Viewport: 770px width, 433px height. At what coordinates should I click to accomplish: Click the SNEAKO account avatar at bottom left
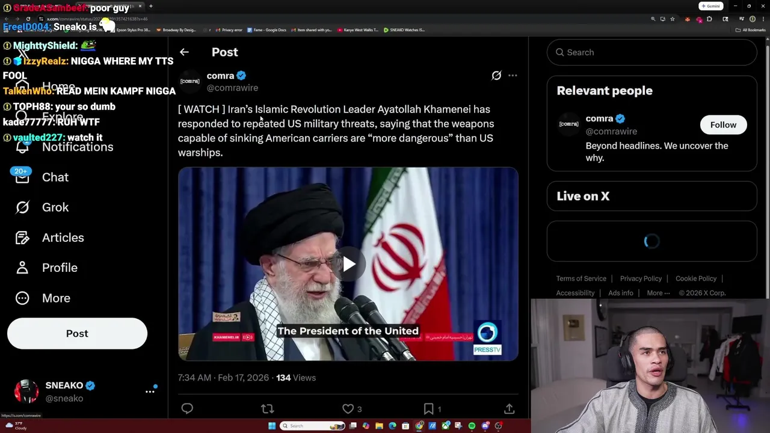(x=26, y=392)
